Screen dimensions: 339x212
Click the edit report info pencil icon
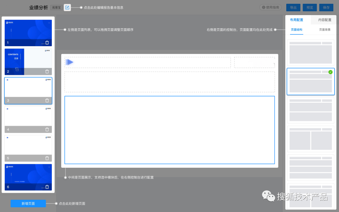pos(67,8)
